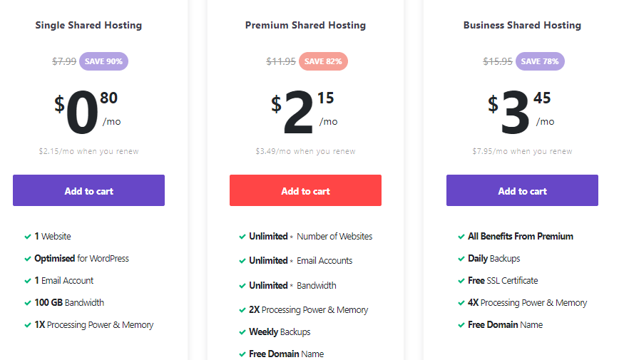Click the checkmark beside 100 GB Bandwidth
Screen dimensions: 619x360
(x=27, y=303)
